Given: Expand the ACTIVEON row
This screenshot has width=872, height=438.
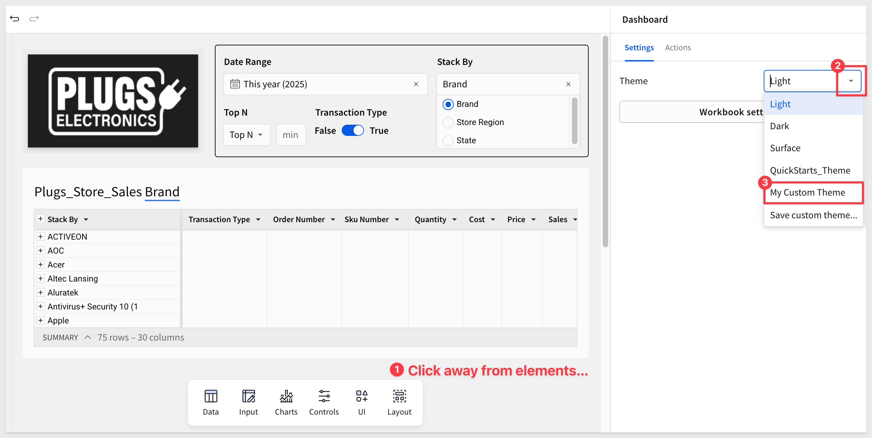Looking at the screenshot, I should 41,236.
